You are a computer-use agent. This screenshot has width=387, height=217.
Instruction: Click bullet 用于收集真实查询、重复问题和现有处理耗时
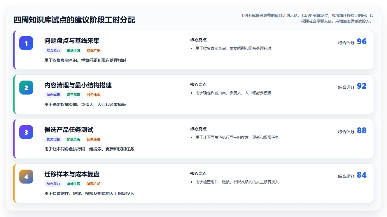(x=233, y=48)
